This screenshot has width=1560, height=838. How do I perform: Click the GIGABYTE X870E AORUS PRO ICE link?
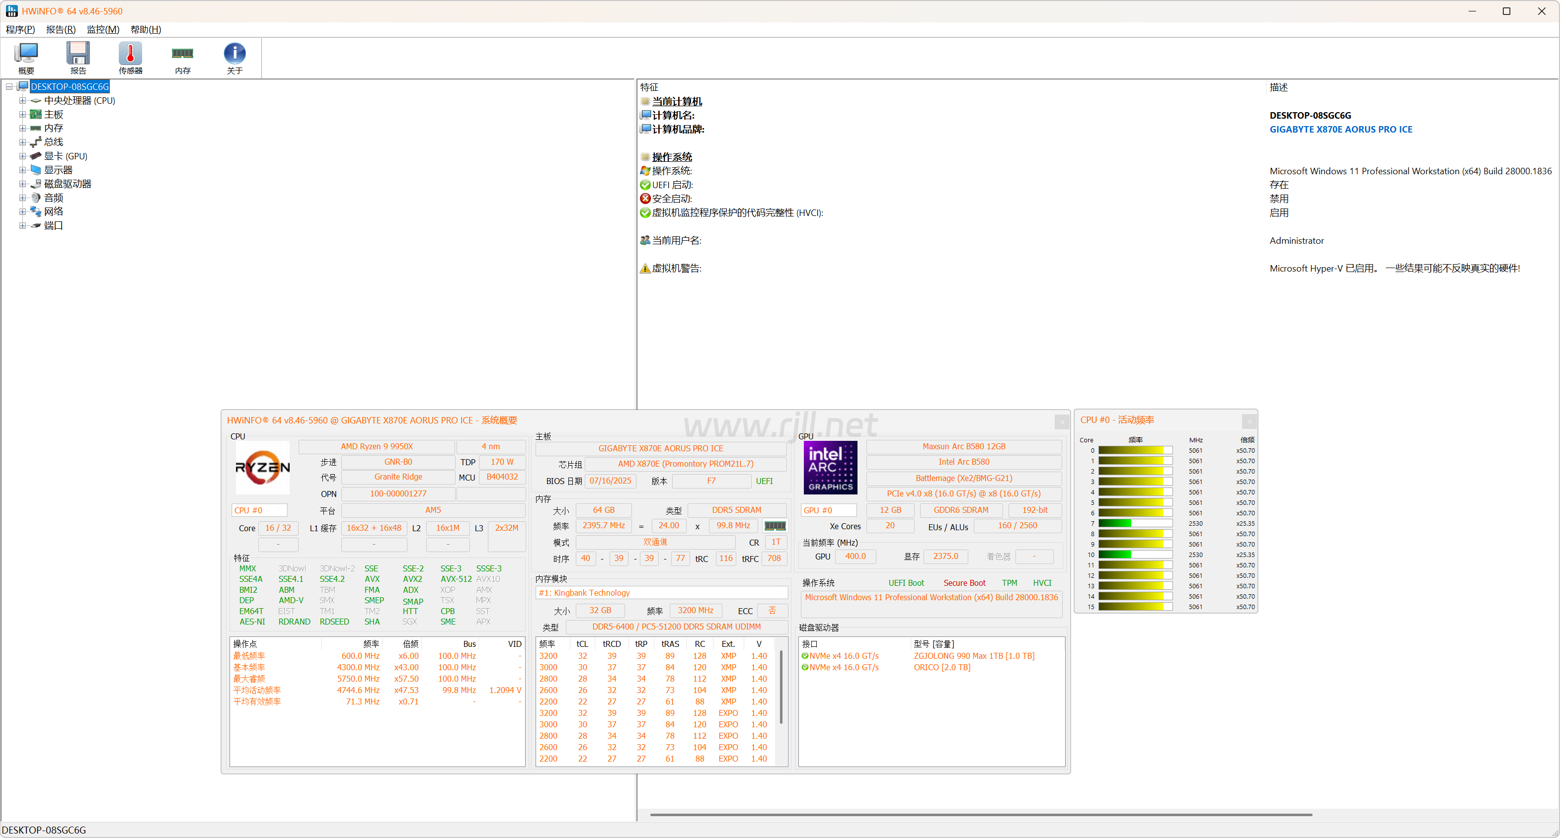click(1340, 129)
